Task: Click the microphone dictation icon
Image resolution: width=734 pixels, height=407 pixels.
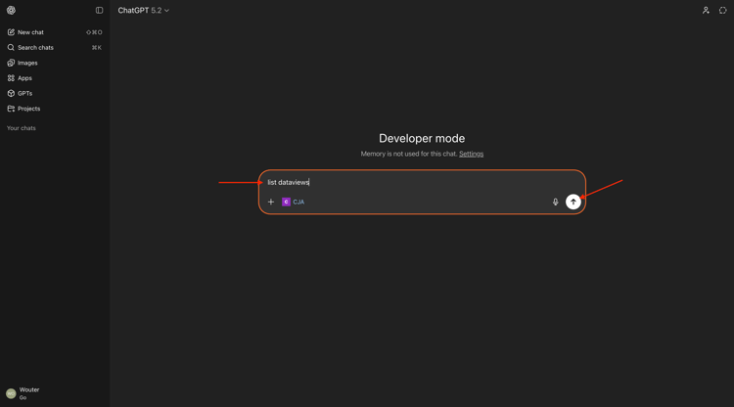Action: tap(555, 203)
